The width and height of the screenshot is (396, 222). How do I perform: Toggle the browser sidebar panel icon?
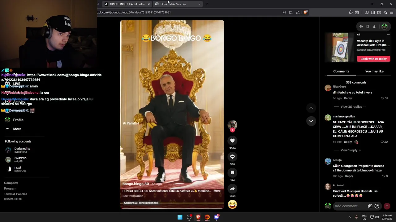(x=373, y=12)
